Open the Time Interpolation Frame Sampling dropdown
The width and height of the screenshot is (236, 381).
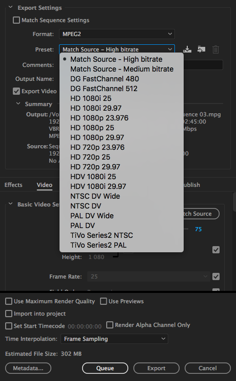pyautogui.click(x=114, y=339)
